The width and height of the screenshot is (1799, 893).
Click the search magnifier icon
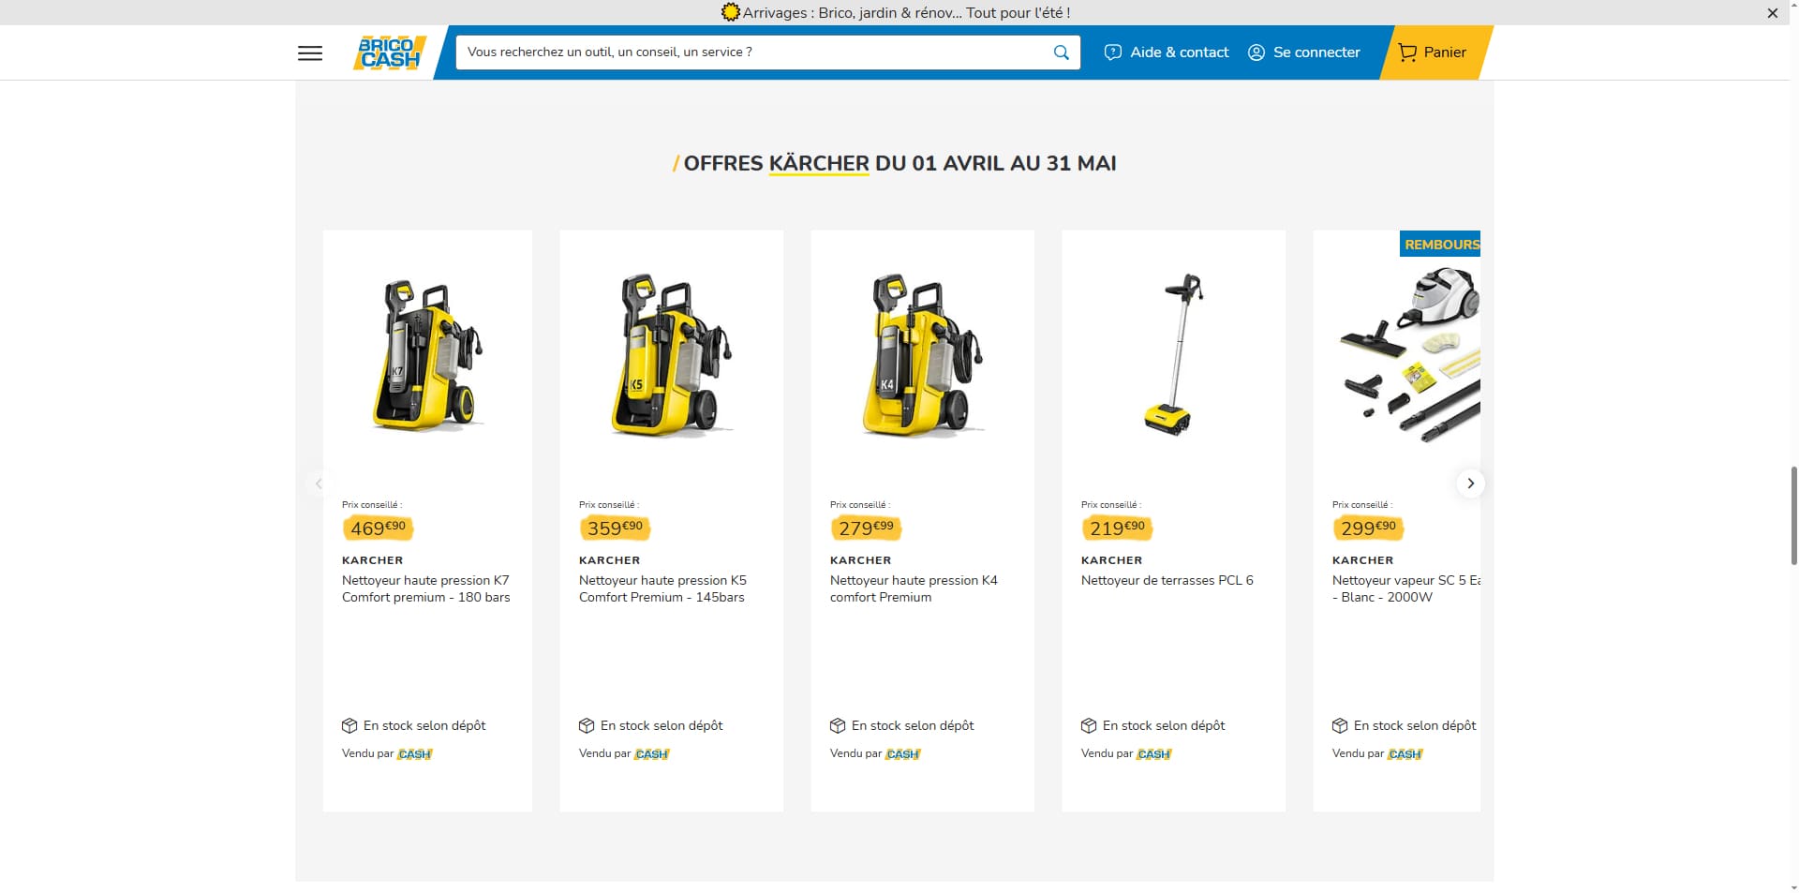tap(1061, 52)
